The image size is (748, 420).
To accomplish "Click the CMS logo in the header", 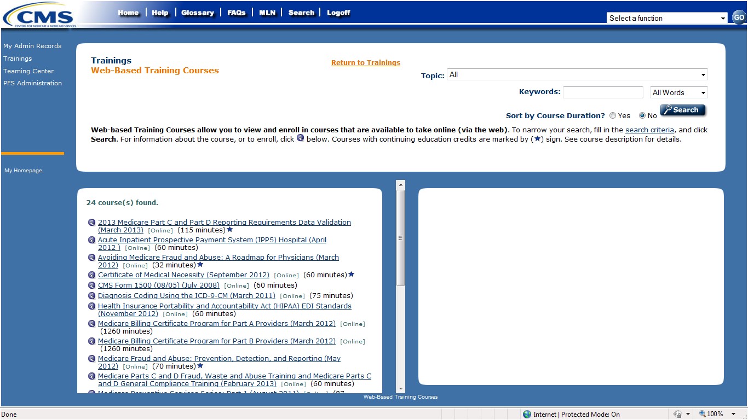I will (x=38, y=15).
